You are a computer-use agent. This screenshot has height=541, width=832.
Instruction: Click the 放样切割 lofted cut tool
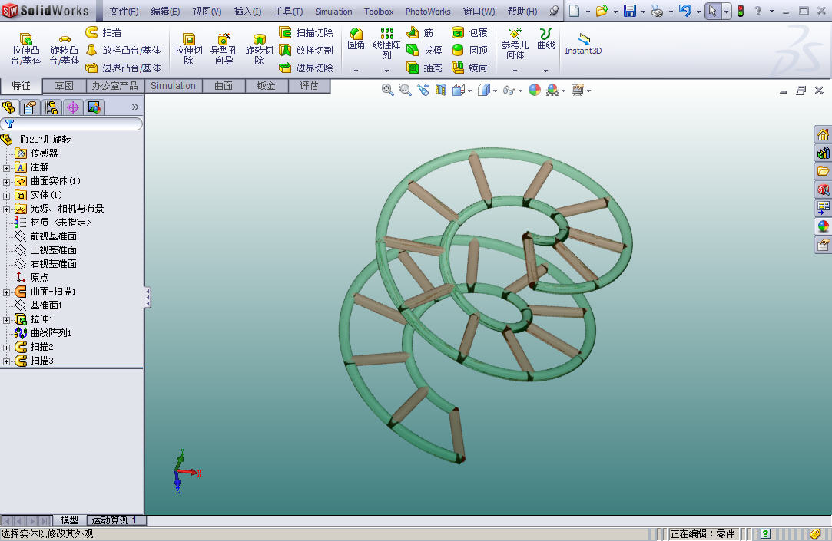(x=307, y=51)
